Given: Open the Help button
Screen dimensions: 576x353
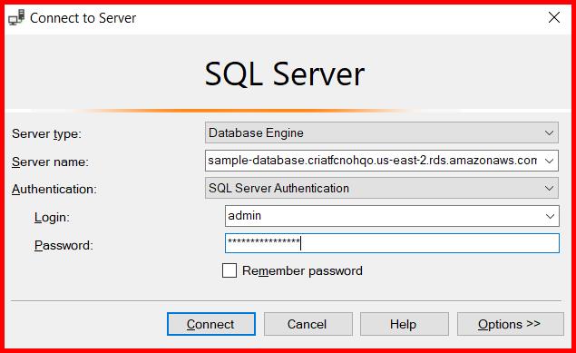Looking at the screenshot, I should point(404,324).
